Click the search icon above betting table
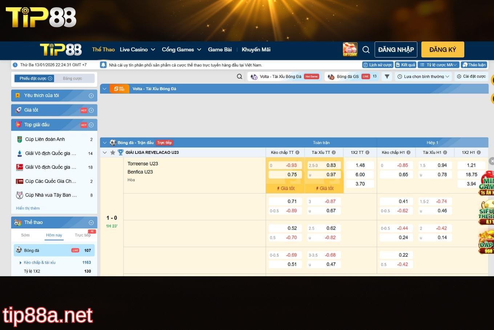This screenshot has height=330, width=494. (239, 76)
